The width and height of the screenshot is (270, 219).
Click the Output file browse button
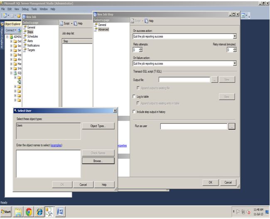[214, 80]
